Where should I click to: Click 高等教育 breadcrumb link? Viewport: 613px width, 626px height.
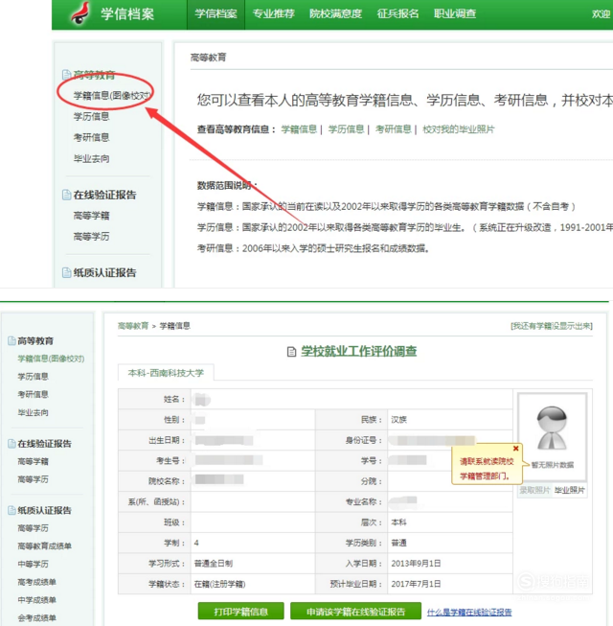133,326
